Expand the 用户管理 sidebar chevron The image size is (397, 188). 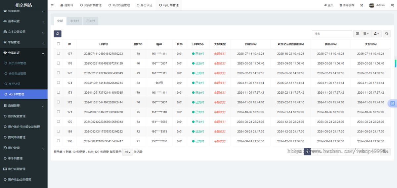(43, 148)
